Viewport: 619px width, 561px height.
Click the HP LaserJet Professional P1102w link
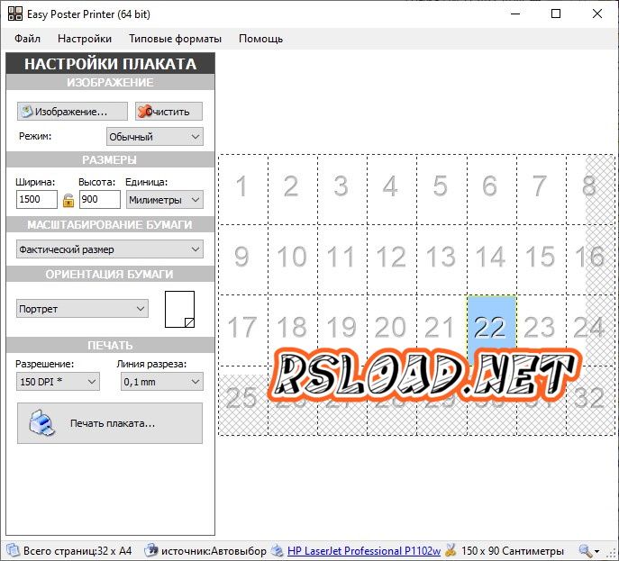pos(364,551)
